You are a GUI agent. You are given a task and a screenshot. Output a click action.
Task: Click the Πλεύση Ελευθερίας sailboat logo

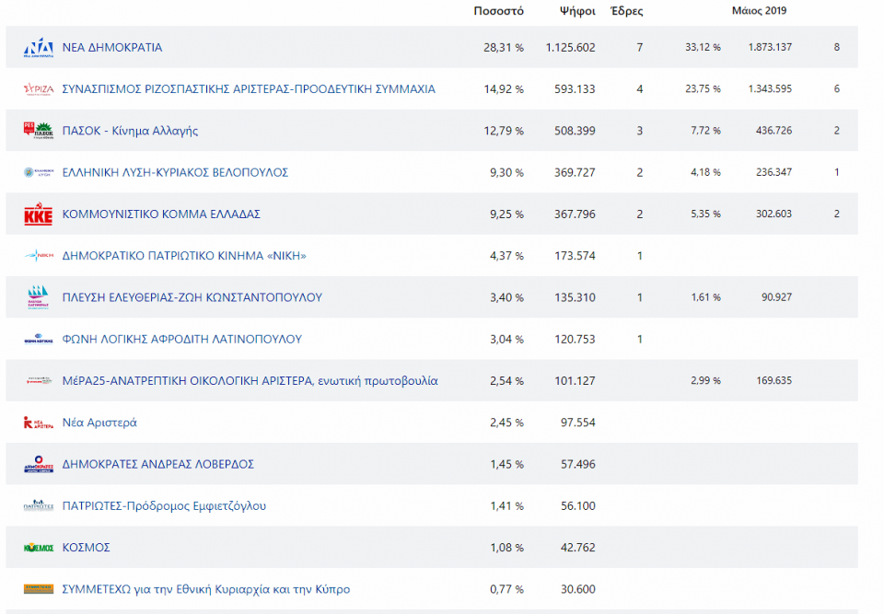tap(38, 297)
